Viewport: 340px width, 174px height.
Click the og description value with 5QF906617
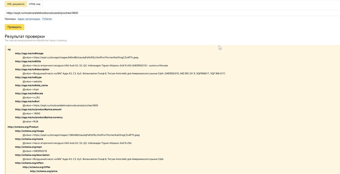tap(124, 73)
